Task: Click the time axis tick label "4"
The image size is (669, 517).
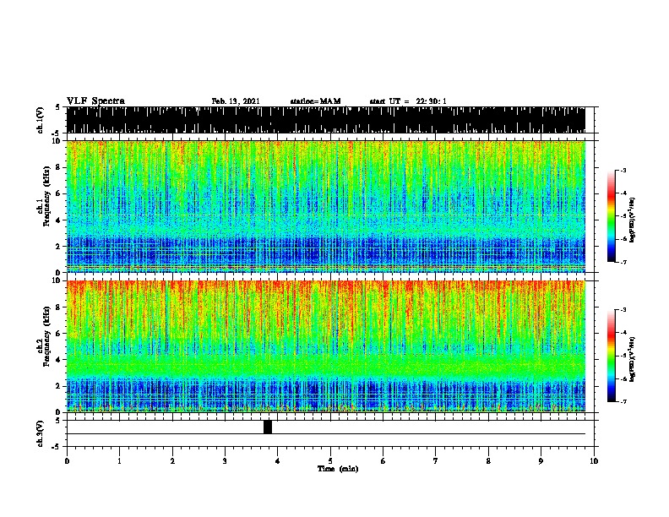Action: 278,460
